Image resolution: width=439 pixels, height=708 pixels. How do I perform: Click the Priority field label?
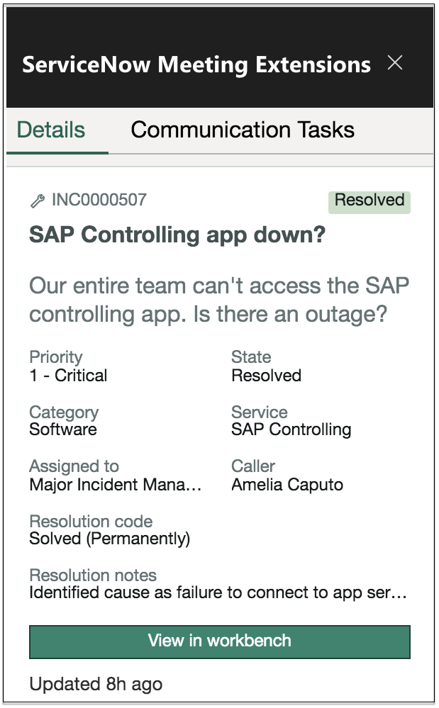tap(56, 357)
